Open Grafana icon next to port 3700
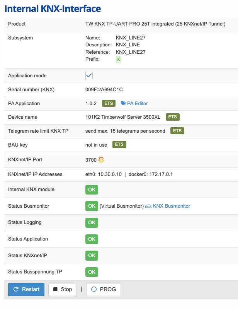The height and width of the screenshot is (309, 238). pyautogui.click(x=101, y=160)
